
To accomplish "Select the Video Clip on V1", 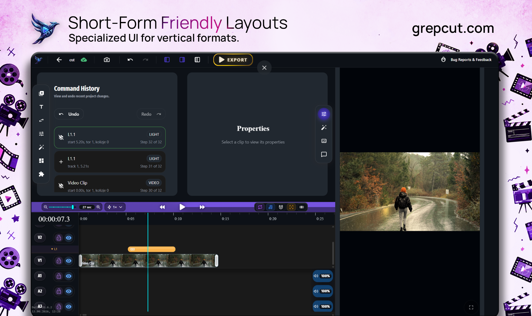I will click(x=149, y=260).
